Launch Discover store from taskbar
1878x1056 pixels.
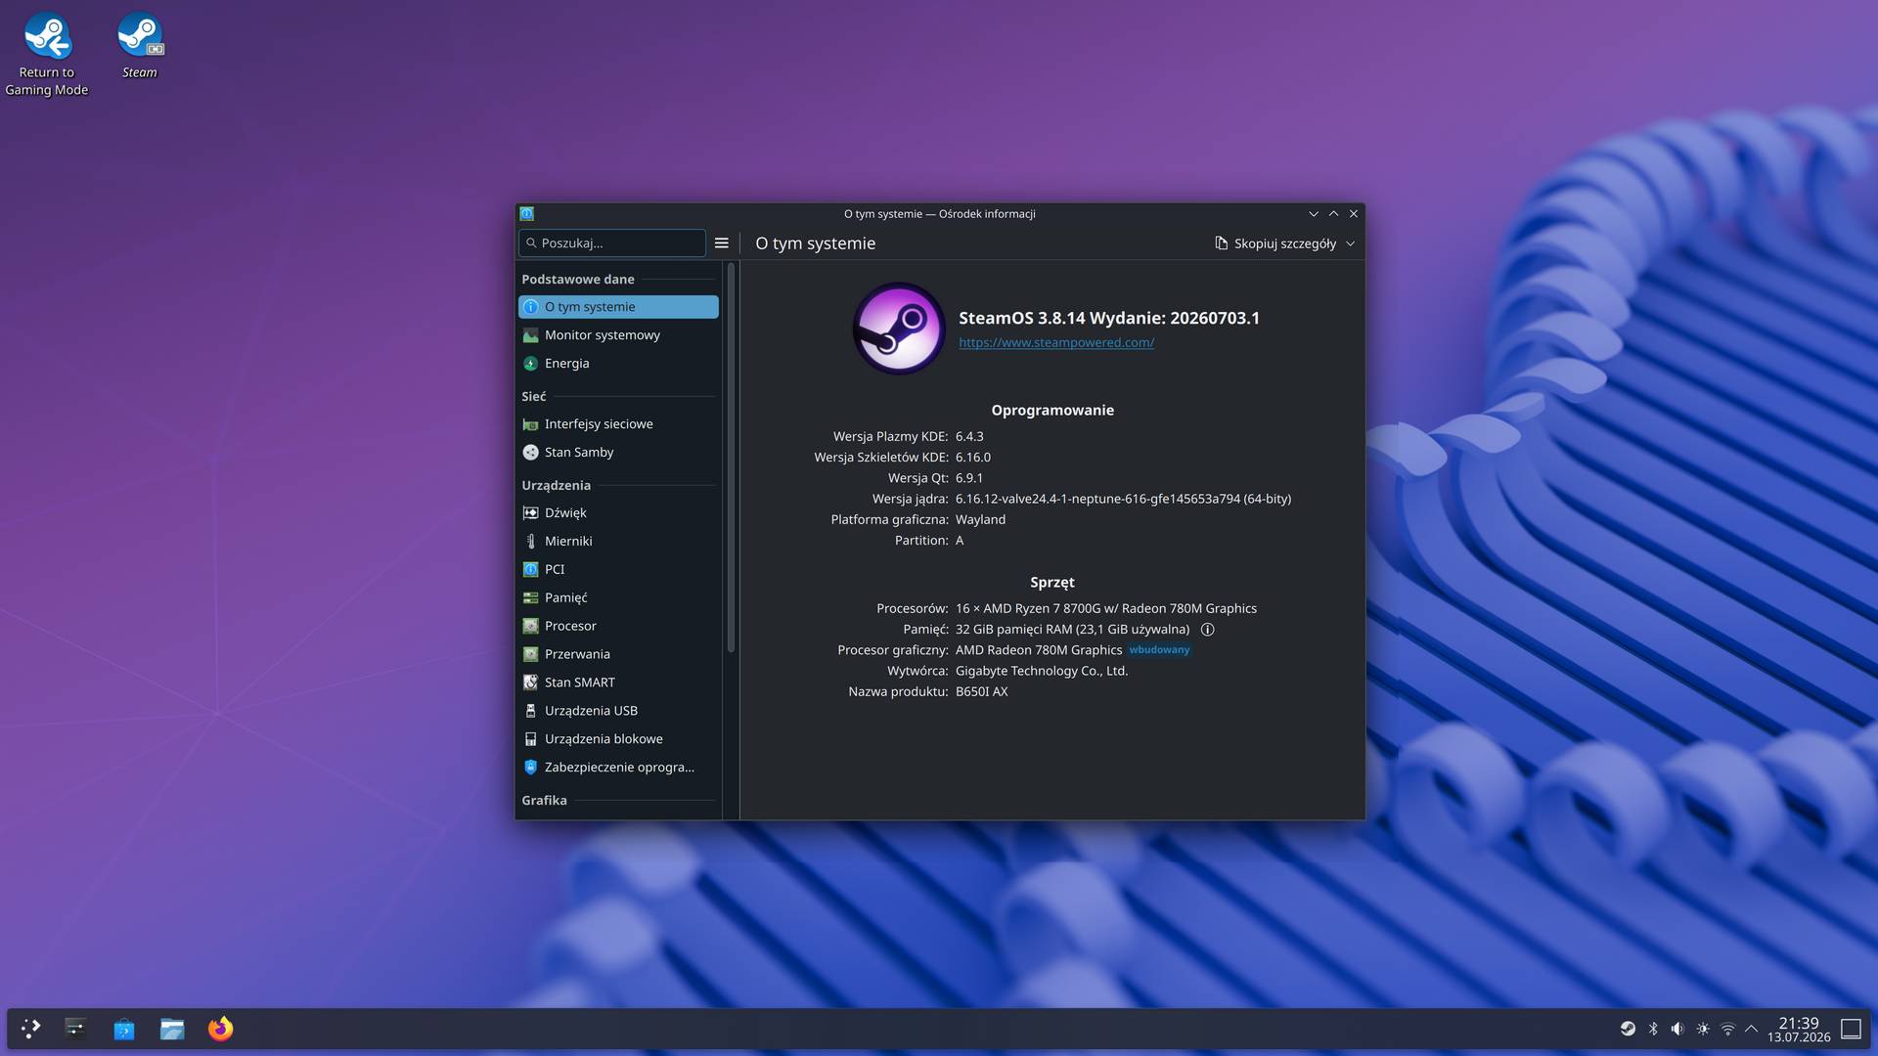click(x=124, y=1029)
